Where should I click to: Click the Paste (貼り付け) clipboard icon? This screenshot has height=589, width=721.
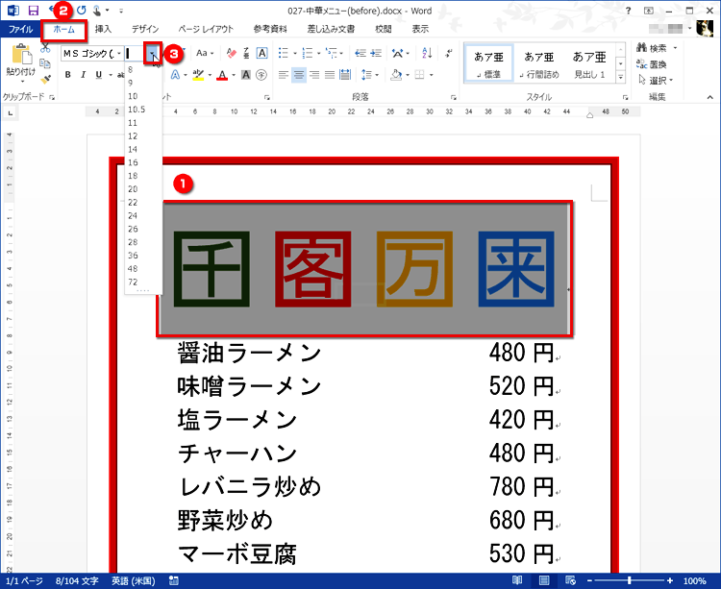(21, 55)
